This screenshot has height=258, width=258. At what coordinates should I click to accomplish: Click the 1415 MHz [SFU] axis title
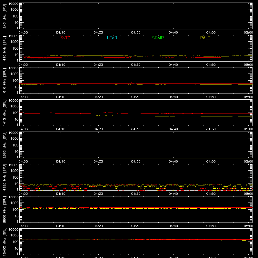4,113
